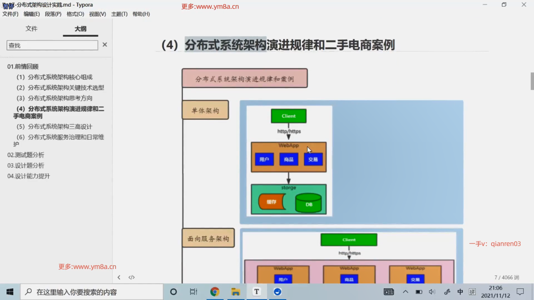534x300 pixels.
Task: Show hidden tray icons chevron
Action: pos(406,292)
